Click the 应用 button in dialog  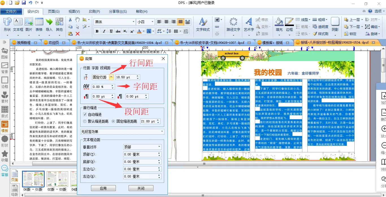tap(103, 188)
